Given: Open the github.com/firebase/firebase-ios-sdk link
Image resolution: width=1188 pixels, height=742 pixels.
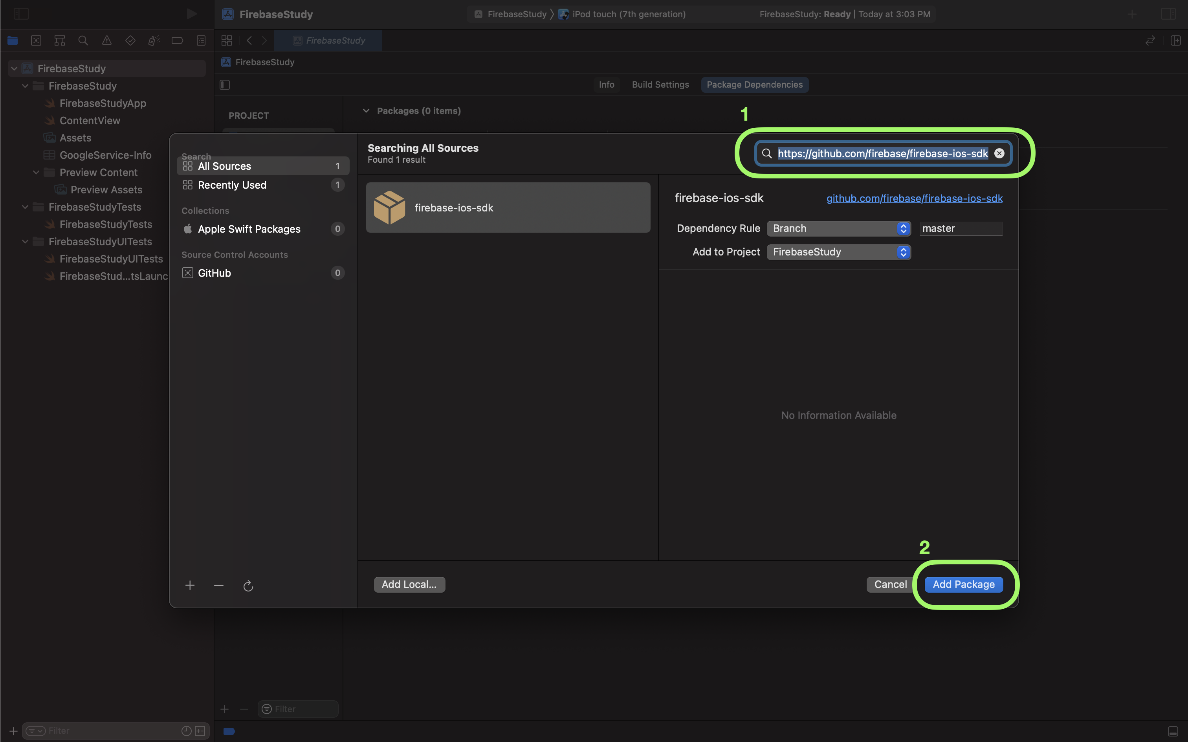Looking at the screenshot, I should [x=914, y=198].
